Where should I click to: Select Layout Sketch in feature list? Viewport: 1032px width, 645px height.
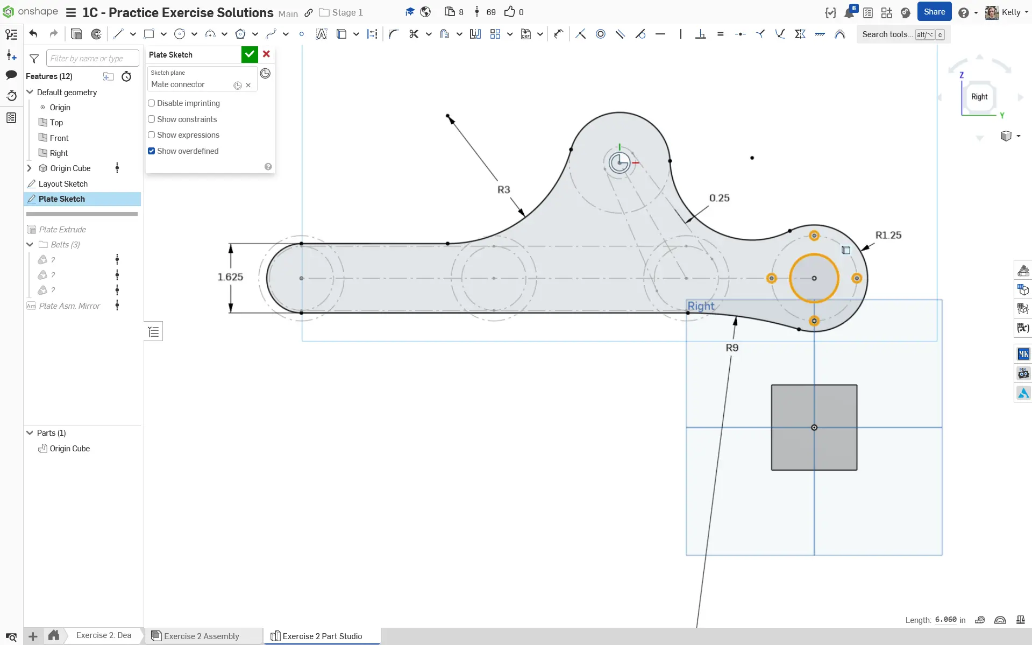(x=63, y=184)
